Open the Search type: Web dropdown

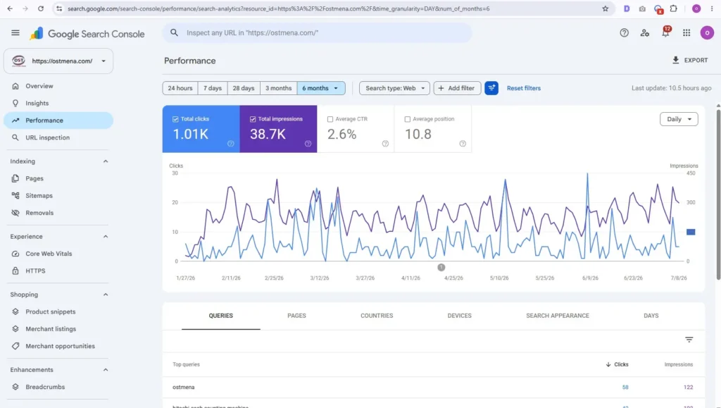click(x=394, y=88)
